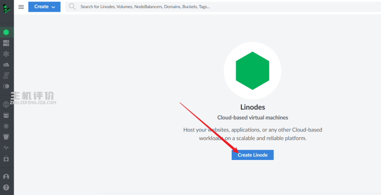Open NodeBalancers gear icon in sidebar
The height and width of the screenshot is (195, 381).
click(x=6, y=54)
